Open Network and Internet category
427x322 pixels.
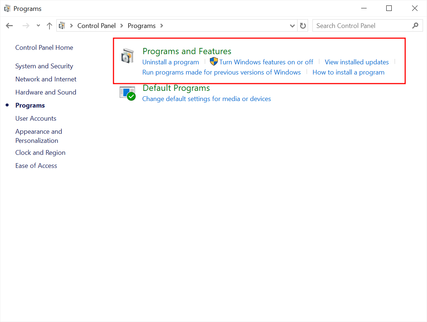(46, 79)
